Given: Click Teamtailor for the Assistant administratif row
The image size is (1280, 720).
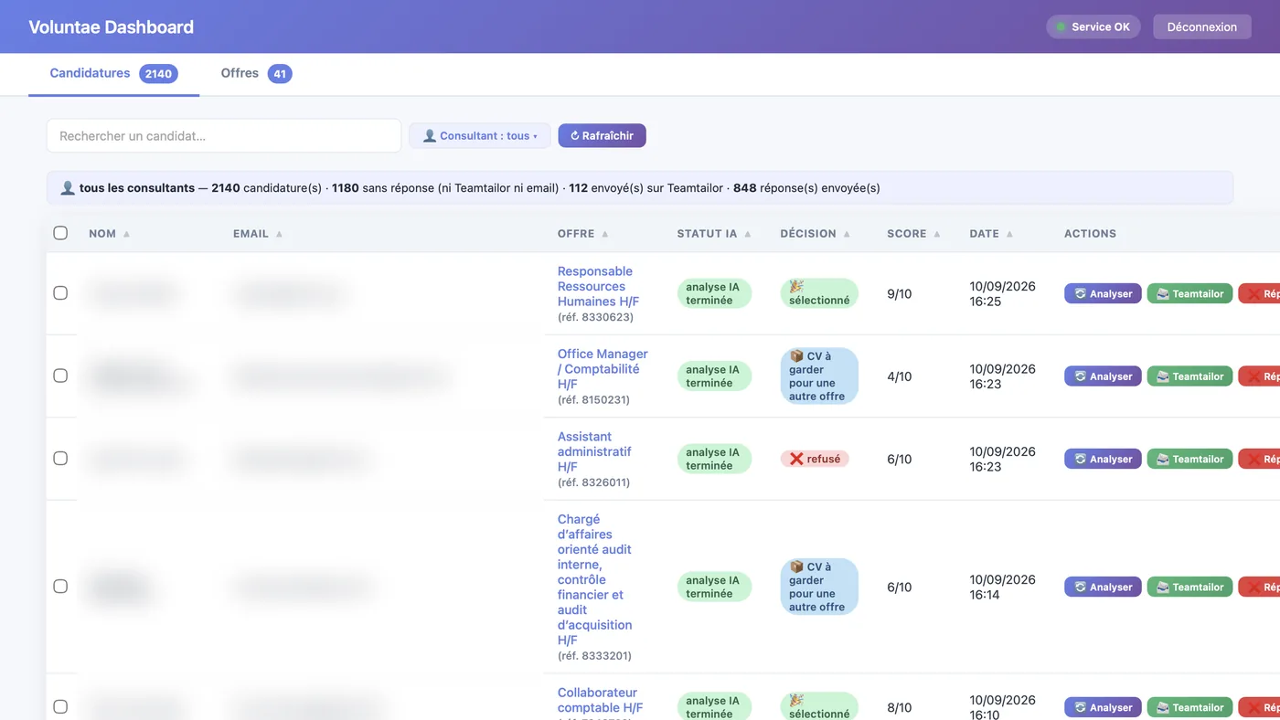Looking at the screenshot, I should point(1189,459).
